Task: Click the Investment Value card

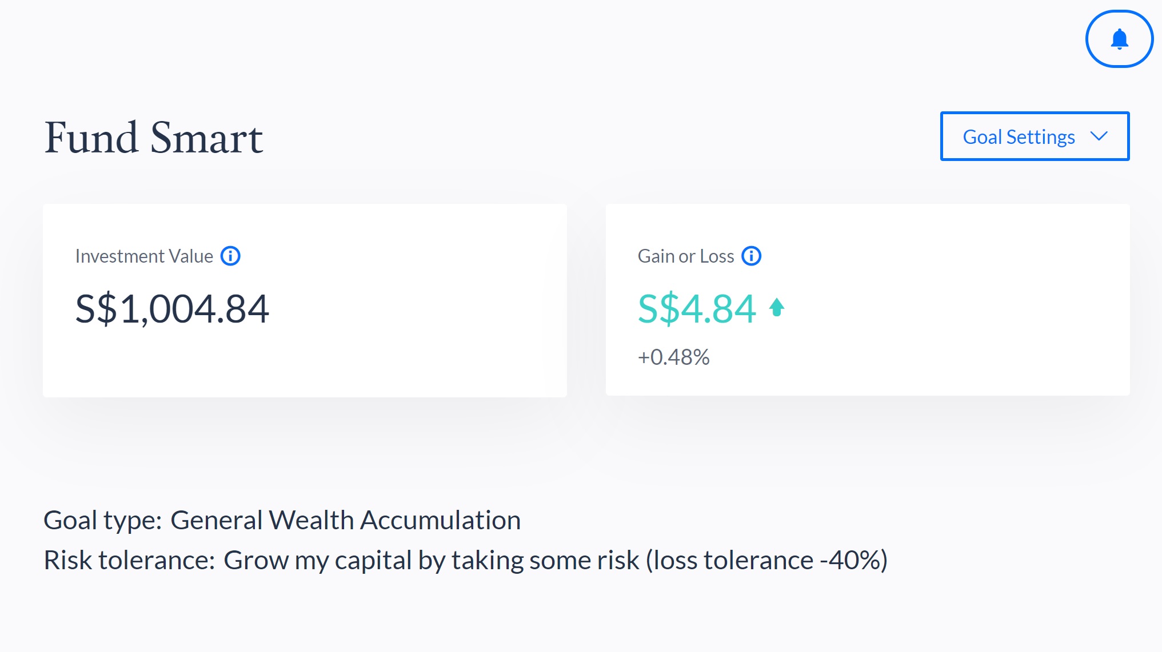Action: 305,300
